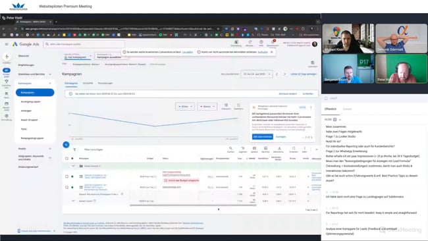Click the blue Alle übernehmen button
This screenshot has height=241, width=428.
point(263,136)
